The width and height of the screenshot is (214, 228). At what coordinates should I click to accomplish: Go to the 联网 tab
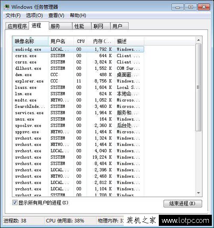101,27
